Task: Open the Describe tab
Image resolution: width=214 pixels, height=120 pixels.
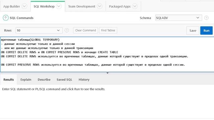Action: pyautogui.click(x=44, y=80)
